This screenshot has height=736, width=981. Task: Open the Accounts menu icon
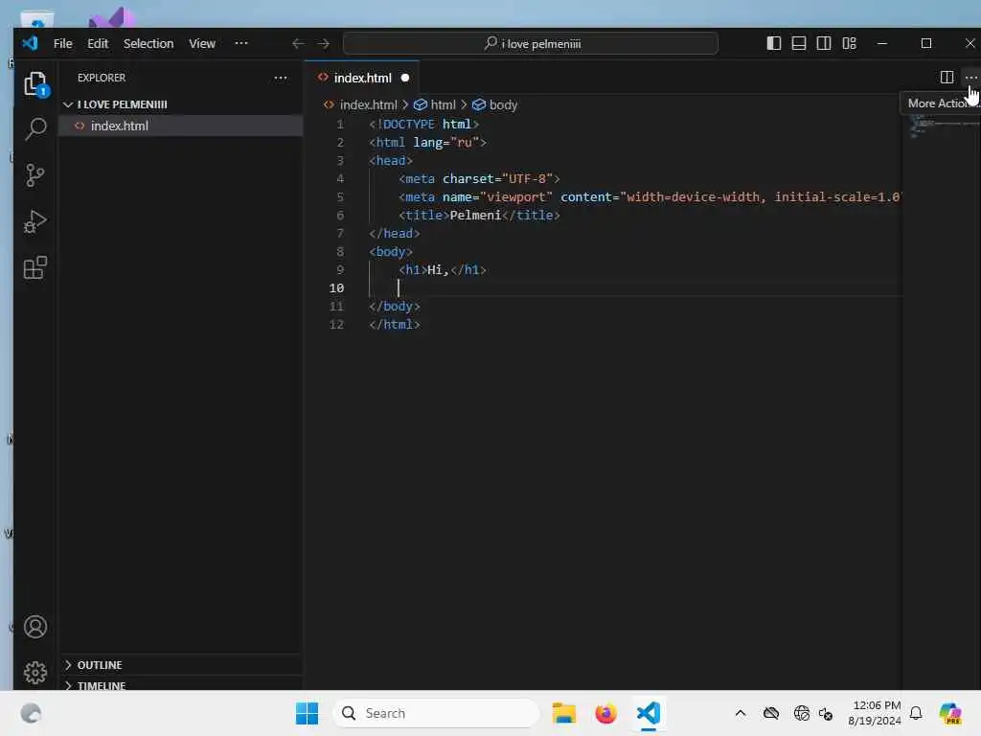(35, 627)
